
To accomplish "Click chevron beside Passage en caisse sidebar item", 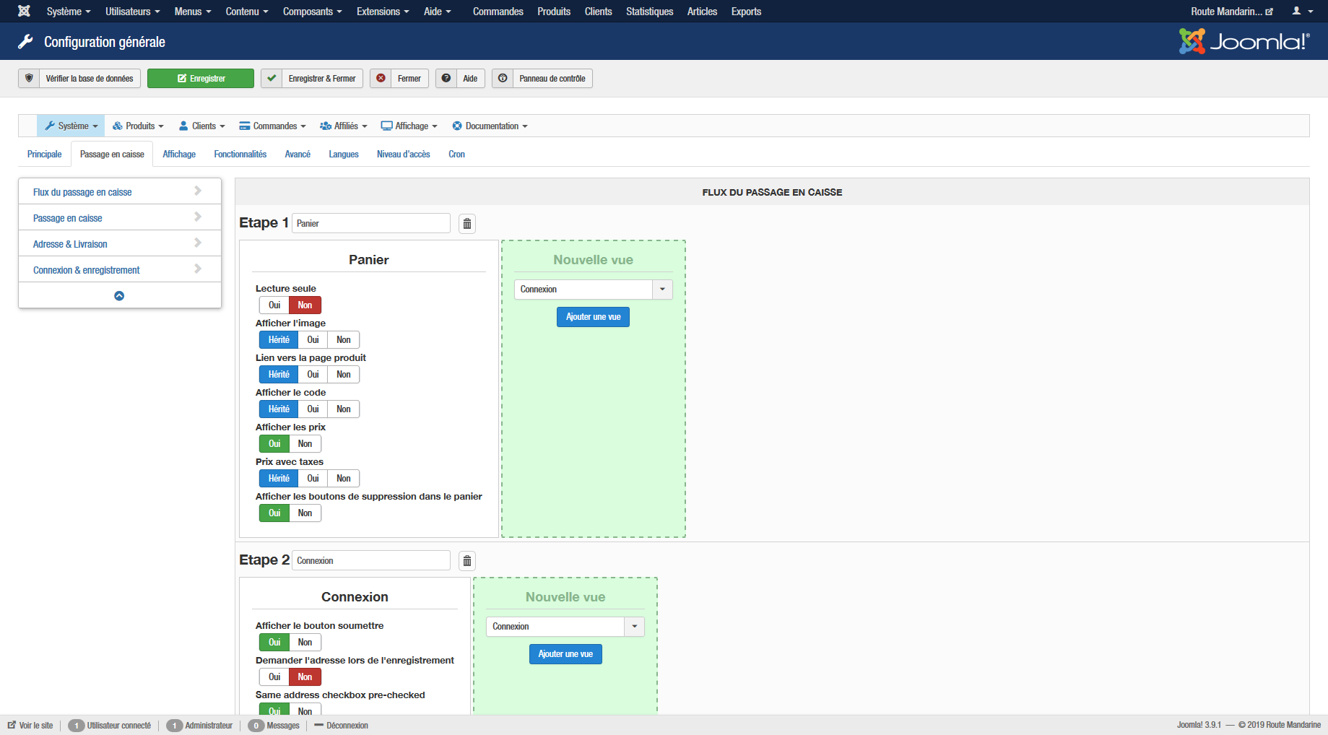I will [x=198, y=217].
